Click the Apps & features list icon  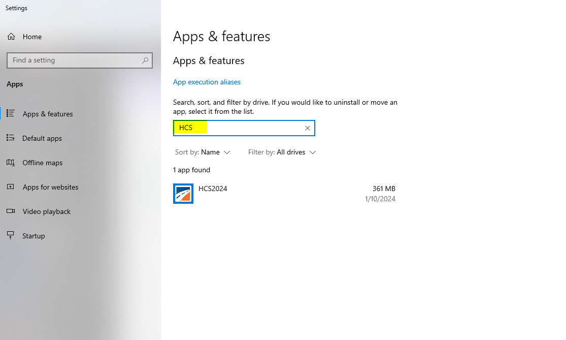point(11,114)
